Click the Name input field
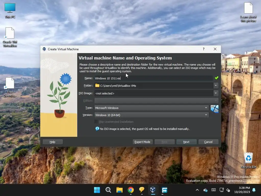The width and height of the screenshot is (261, 196). click(154, 78)
